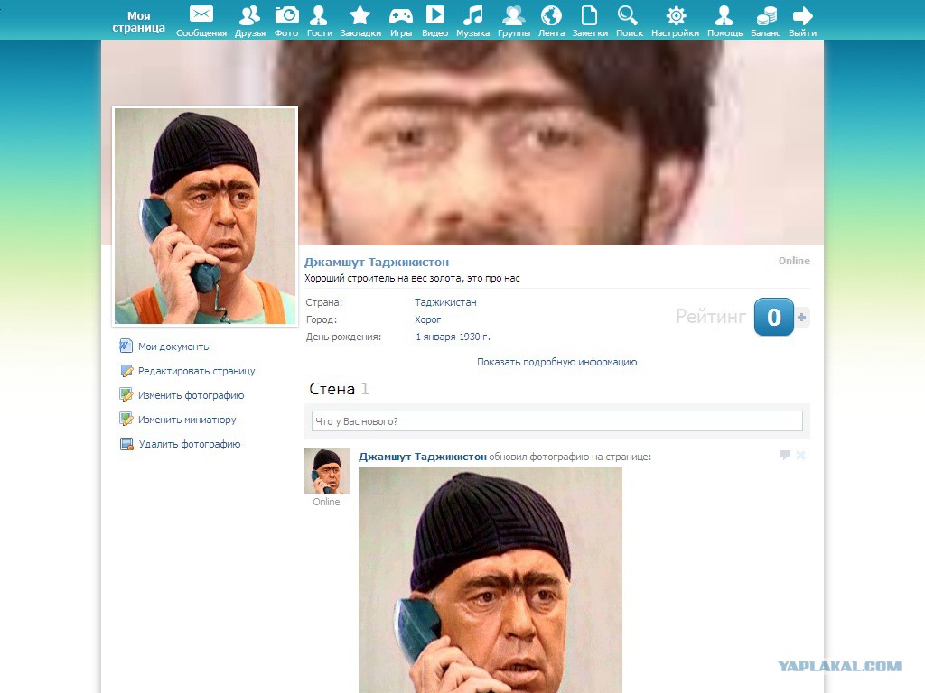
Task: Open Фото camera icon
Action: point(286,14)
